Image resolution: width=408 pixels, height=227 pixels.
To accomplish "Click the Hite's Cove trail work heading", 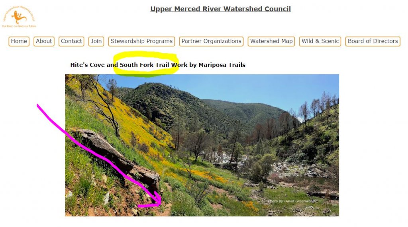I will click(158, 65).
